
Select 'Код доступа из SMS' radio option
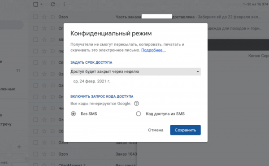tap(139, 114)
